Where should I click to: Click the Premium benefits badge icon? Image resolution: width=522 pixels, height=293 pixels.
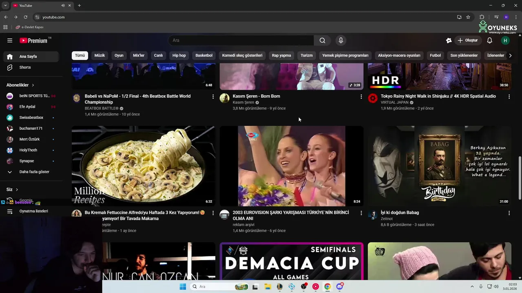pos(449,40)
